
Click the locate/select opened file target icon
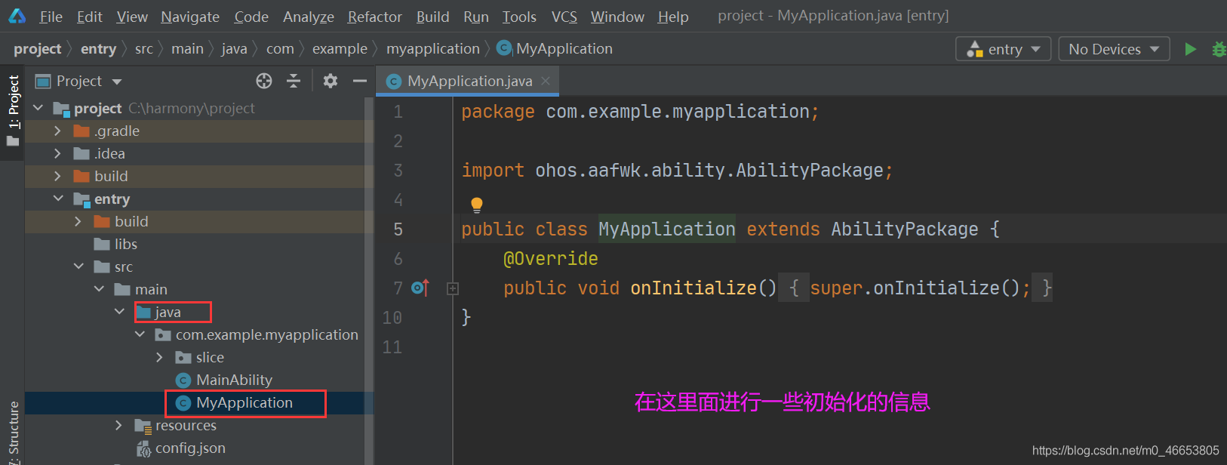click(263, 81)
